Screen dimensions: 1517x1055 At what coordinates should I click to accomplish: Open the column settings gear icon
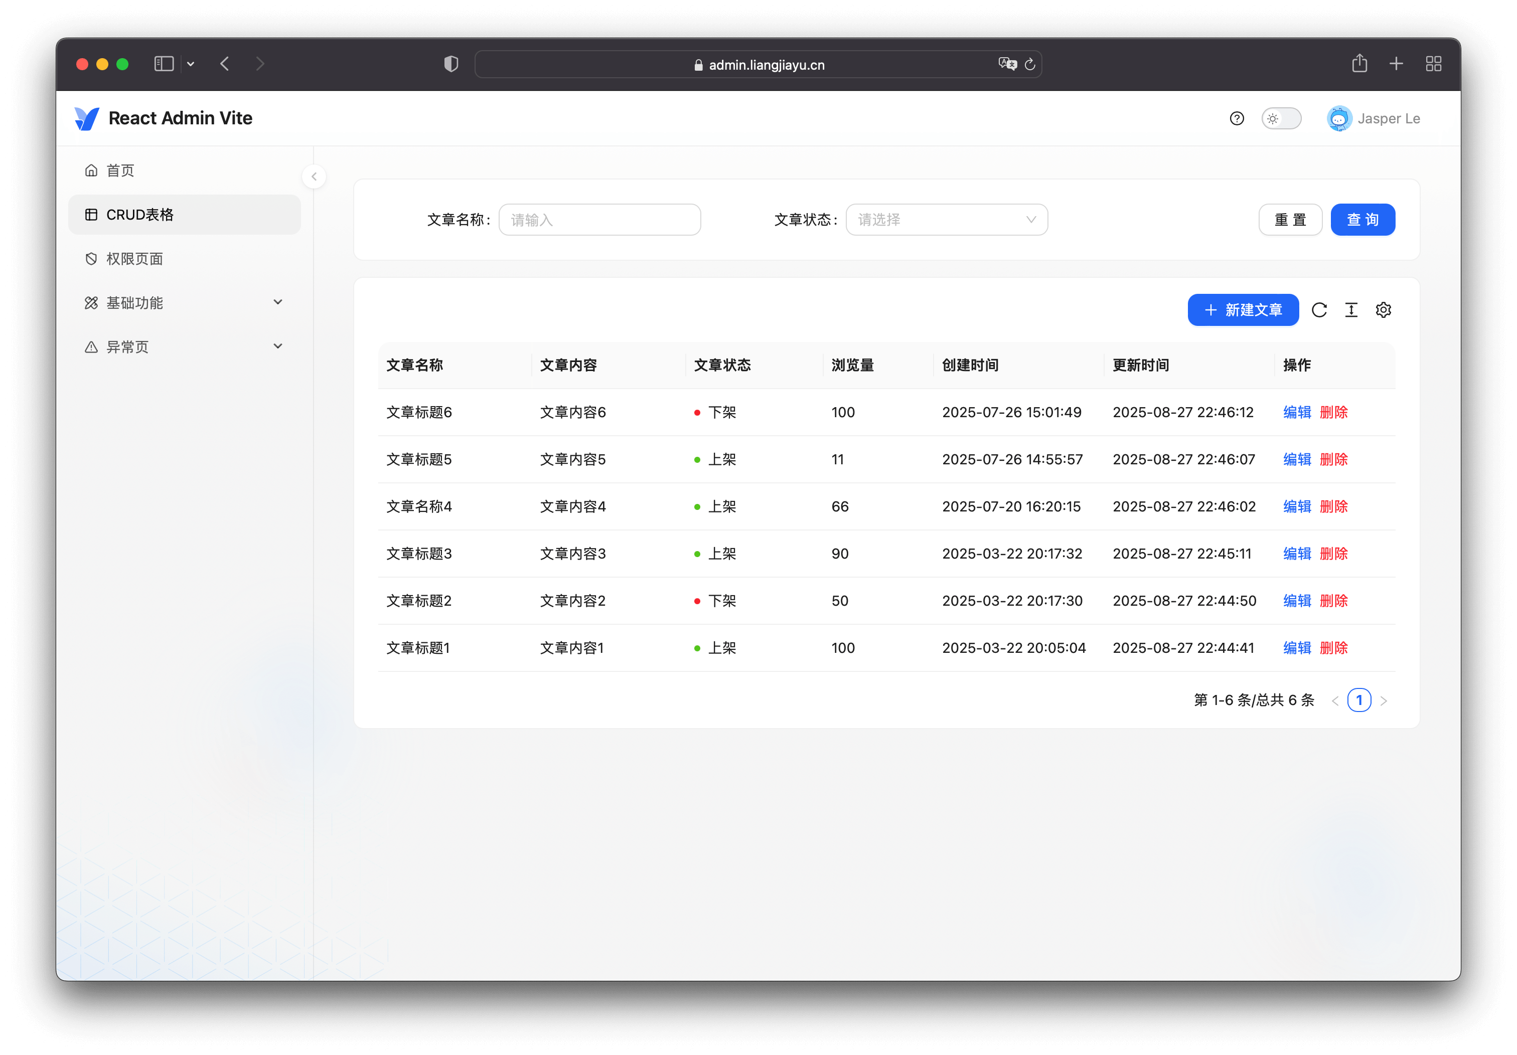coord(1383,310)
